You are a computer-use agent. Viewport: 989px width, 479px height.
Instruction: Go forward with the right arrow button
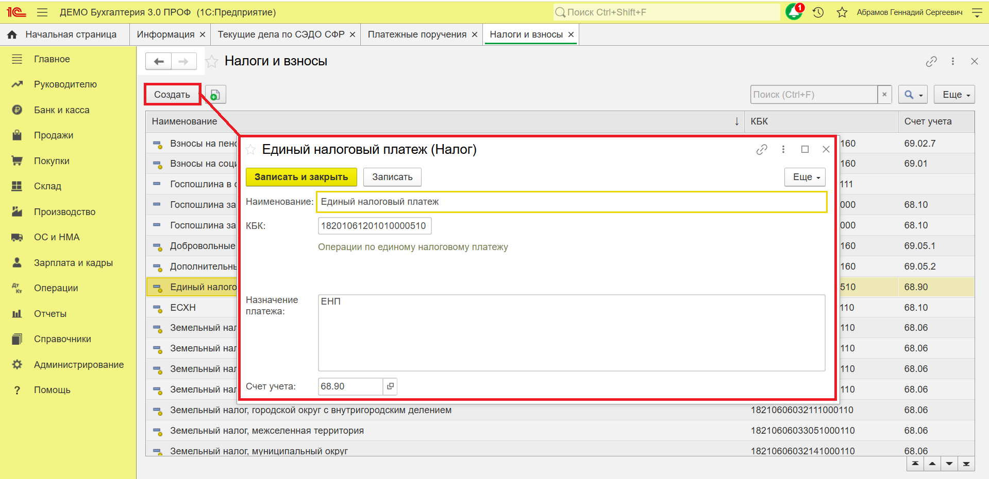coord(184,61)
